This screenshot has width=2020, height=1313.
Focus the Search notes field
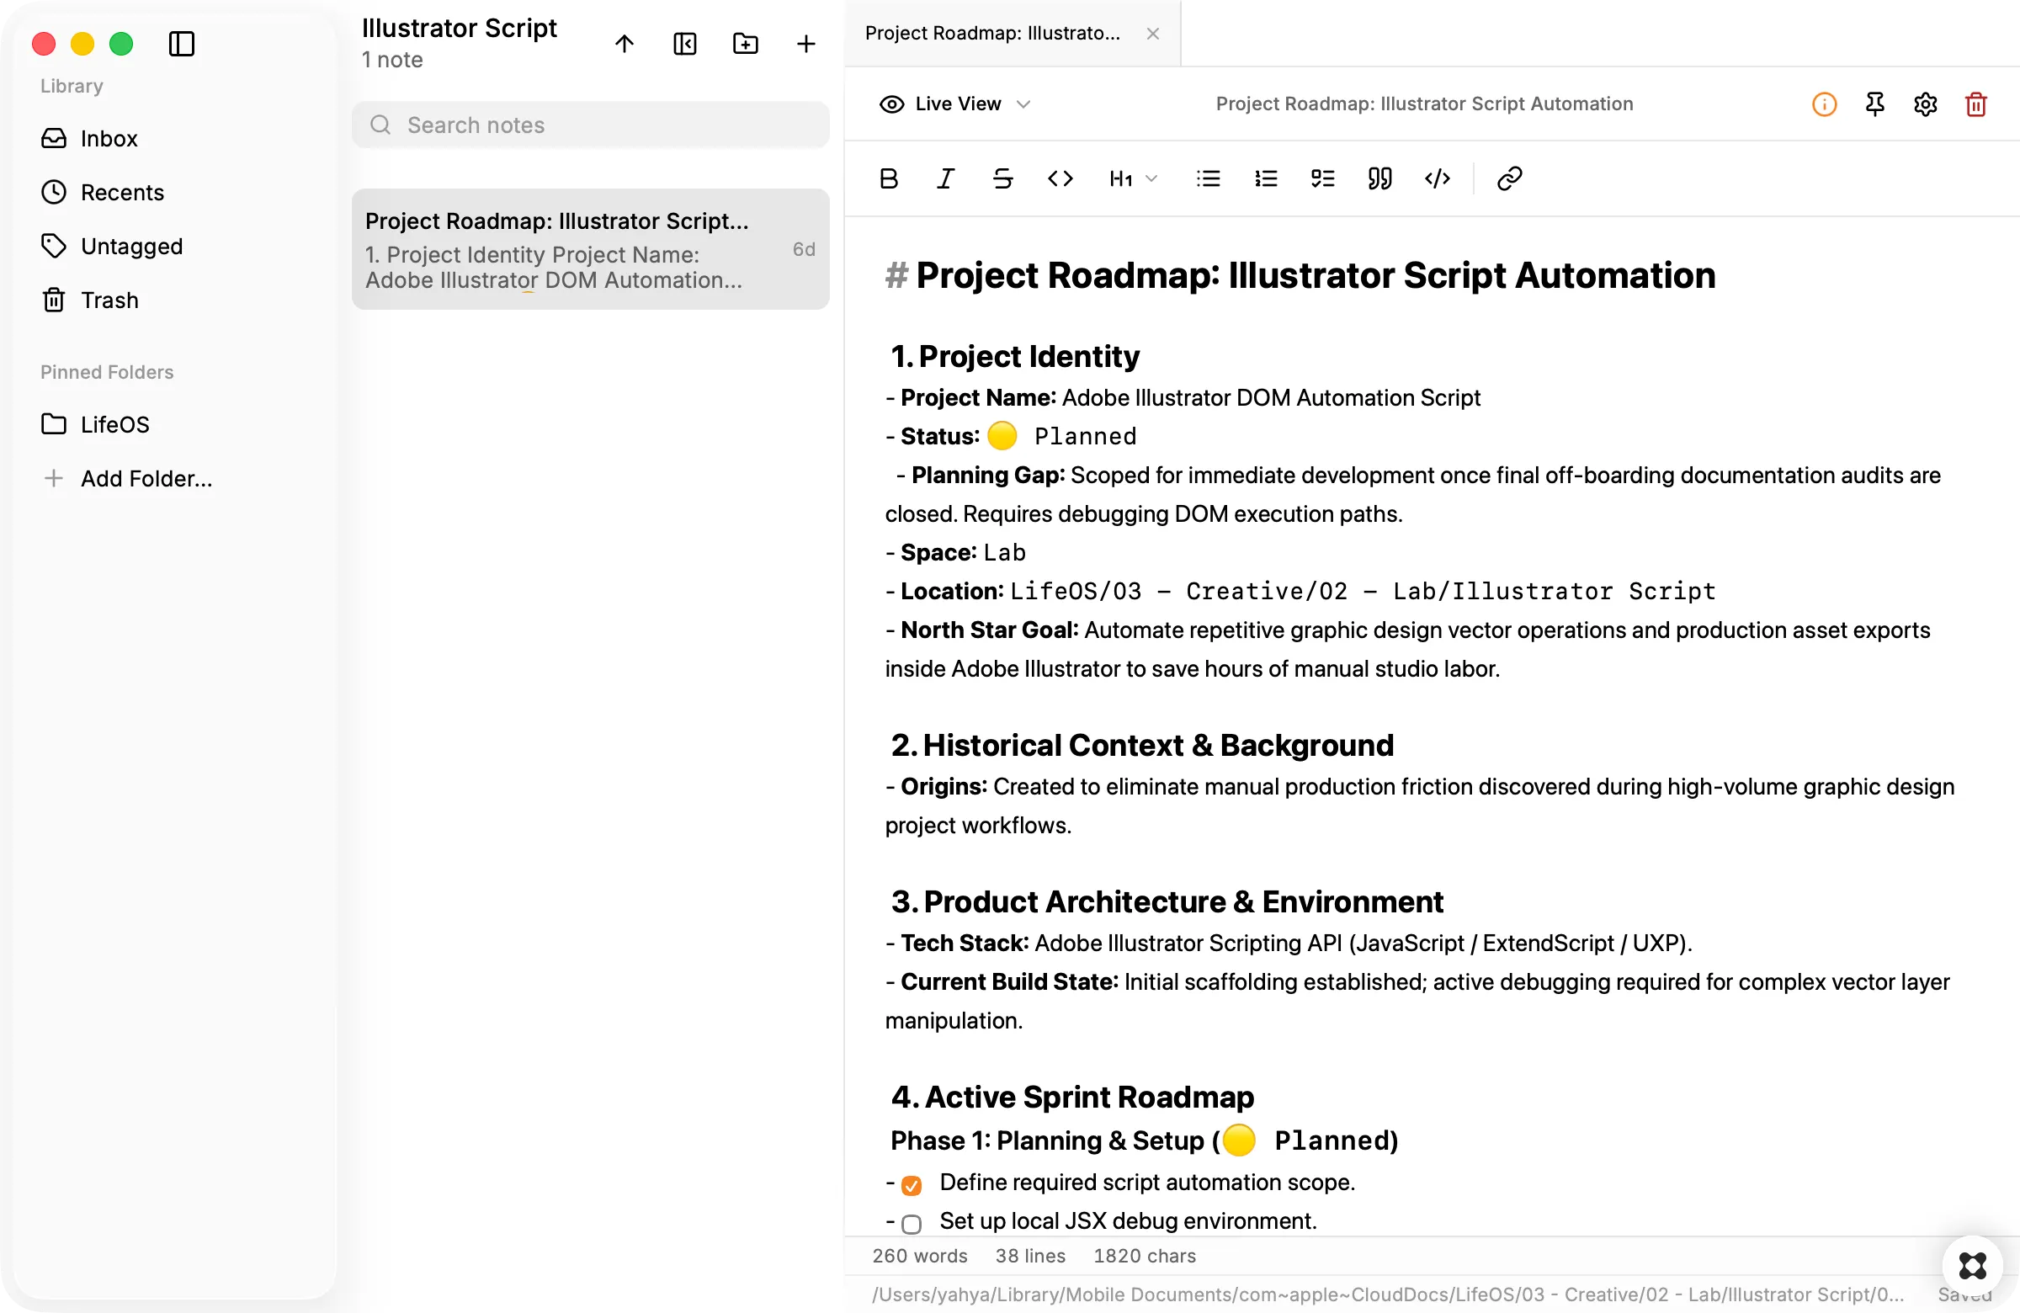click(591, 125)
